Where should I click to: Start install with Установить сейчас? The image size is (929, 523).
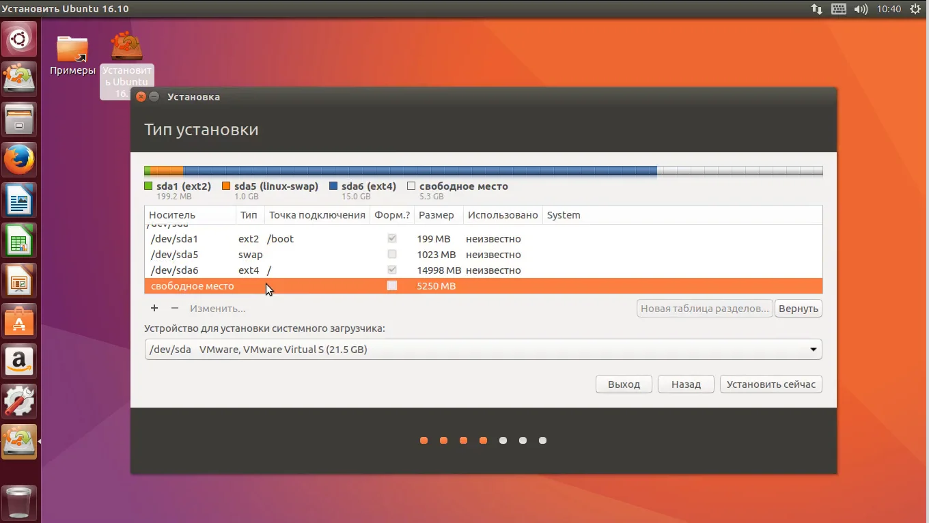(771, 384)
